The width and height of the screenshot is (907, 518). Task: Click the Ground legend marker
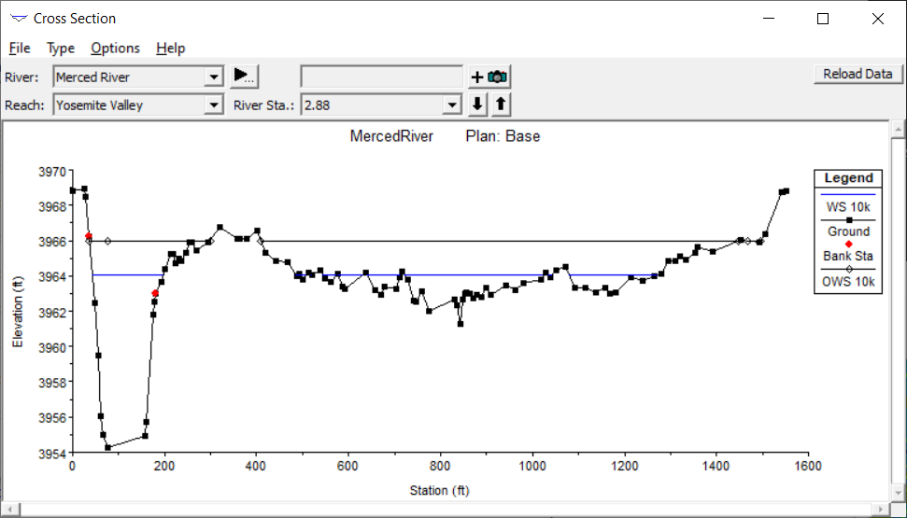(x=847, y=219)
